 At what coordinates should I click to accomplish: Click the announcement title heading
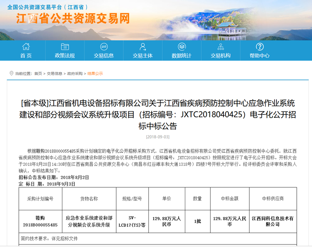click(x=158, y=115)
